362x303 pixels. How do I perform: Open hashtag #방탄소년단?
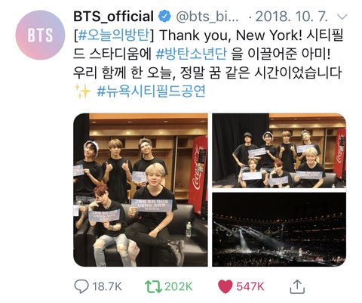pyautogui.click(x=192, y=54)
